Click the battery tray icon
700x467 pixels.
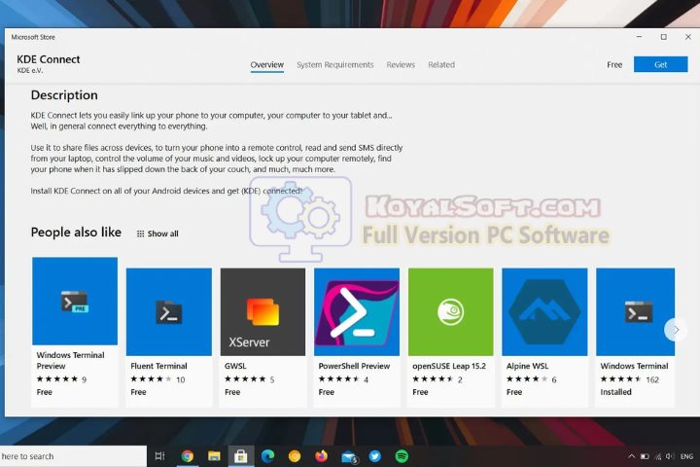[645, 456]
